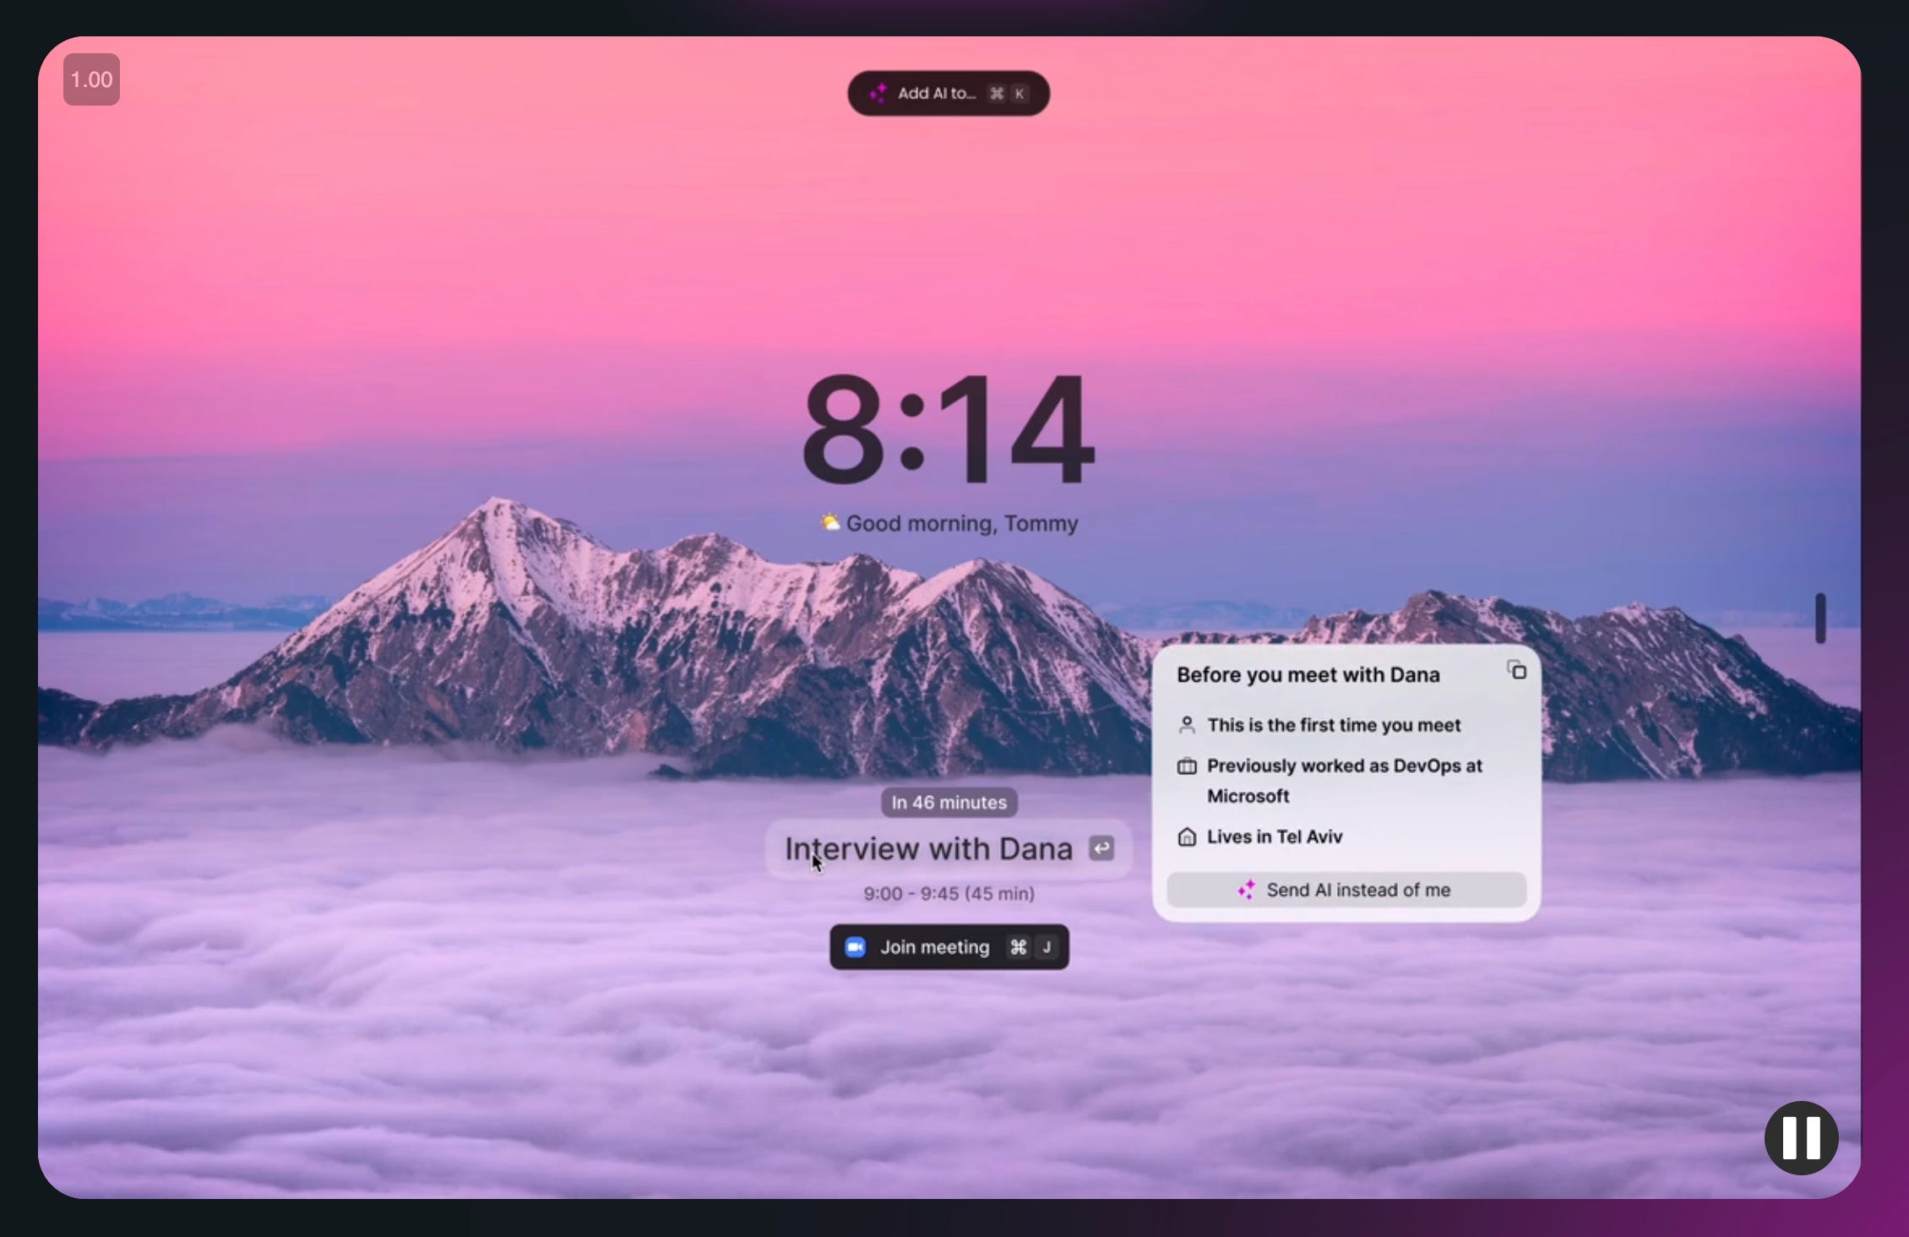
Task: Click the large 8:14 clock
Action: point(948,431)
